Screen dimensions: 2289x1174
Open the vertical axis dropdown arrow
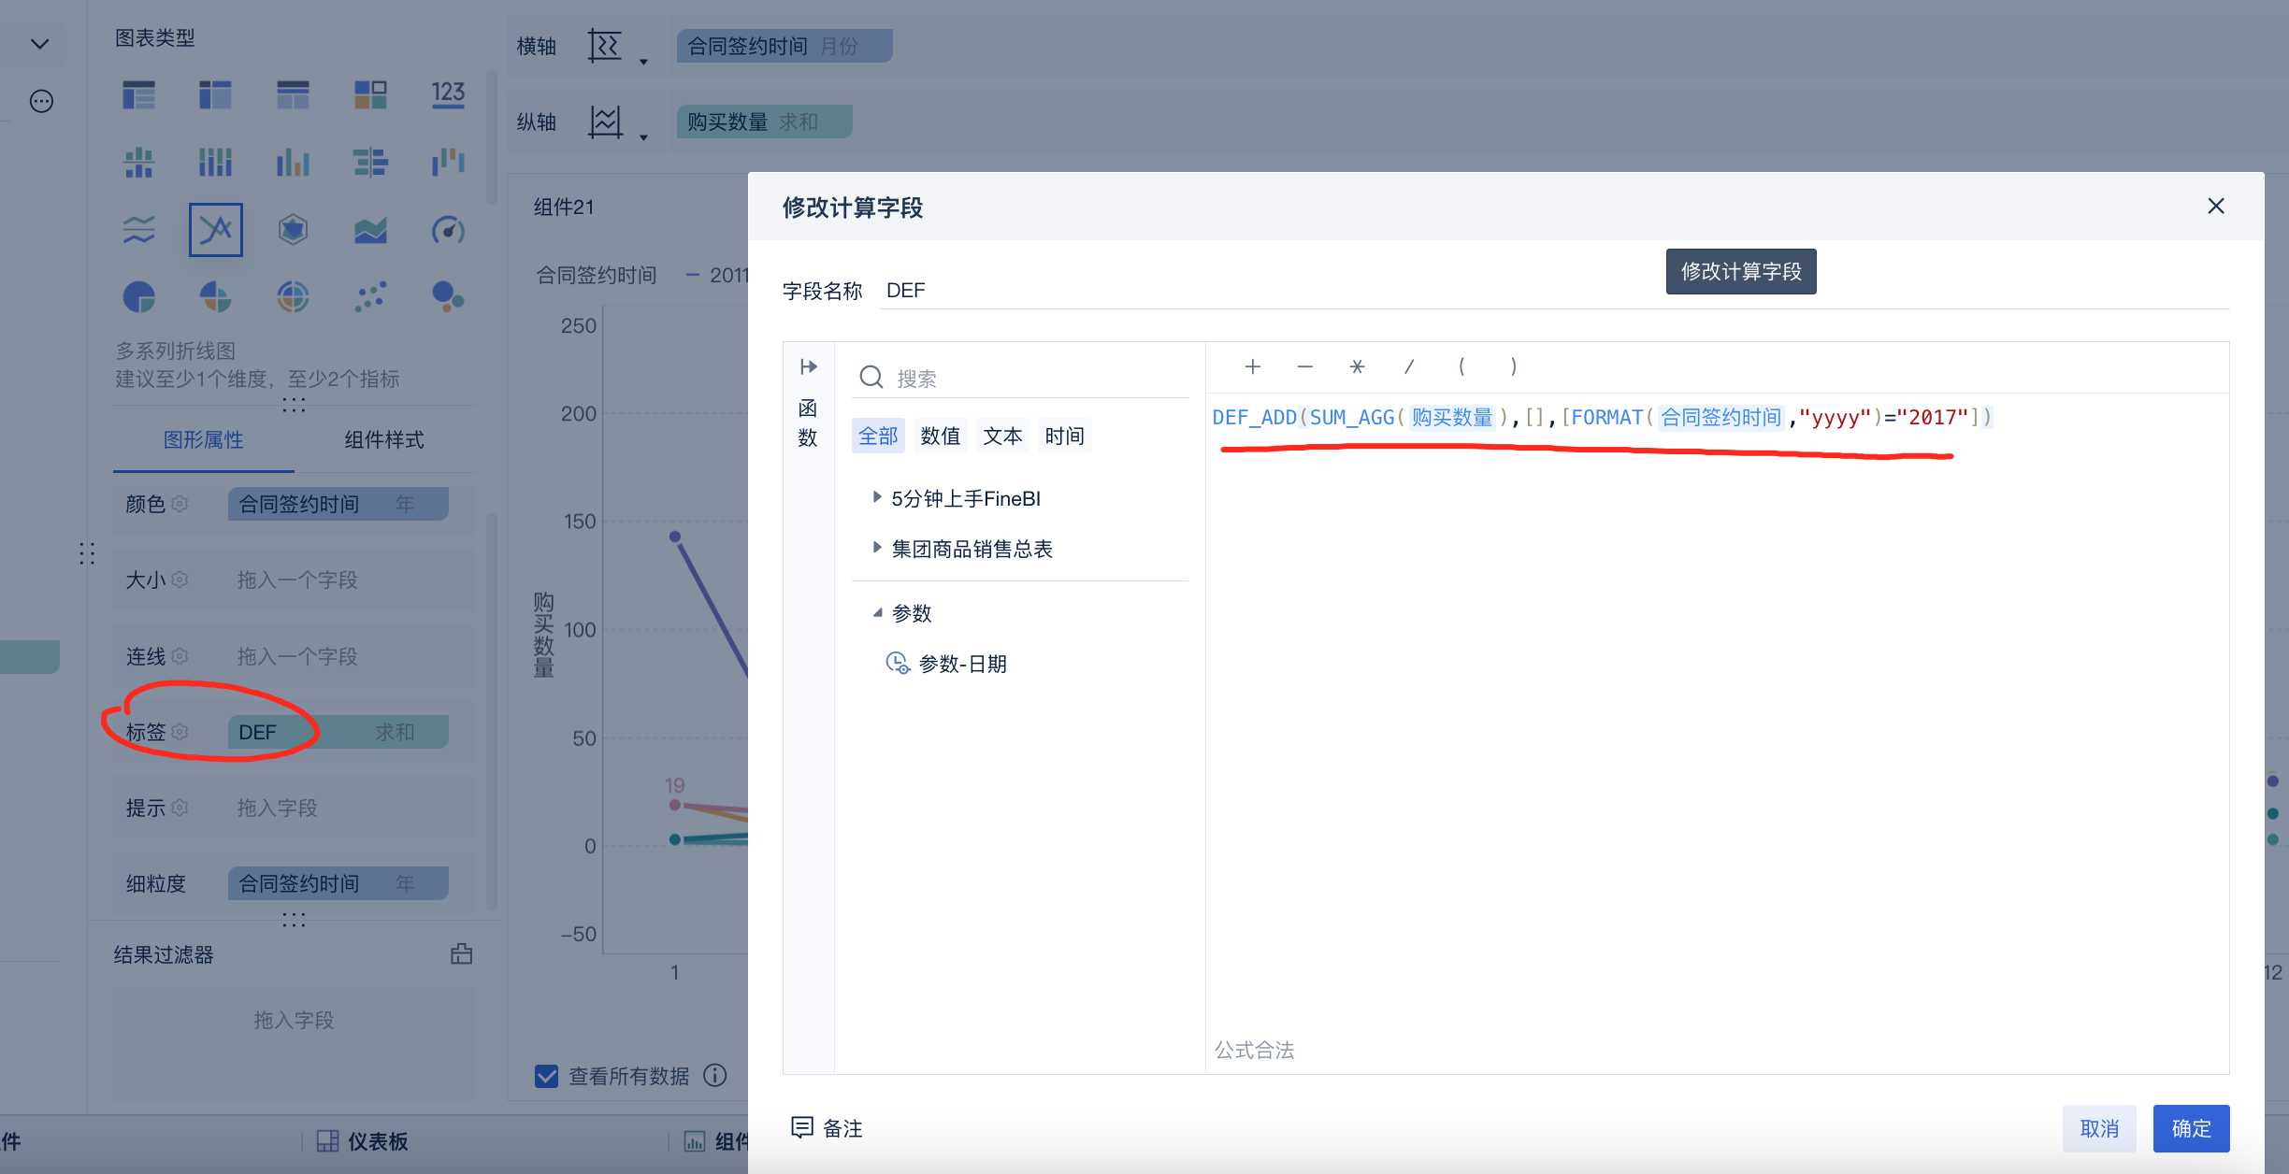point(643,137)
